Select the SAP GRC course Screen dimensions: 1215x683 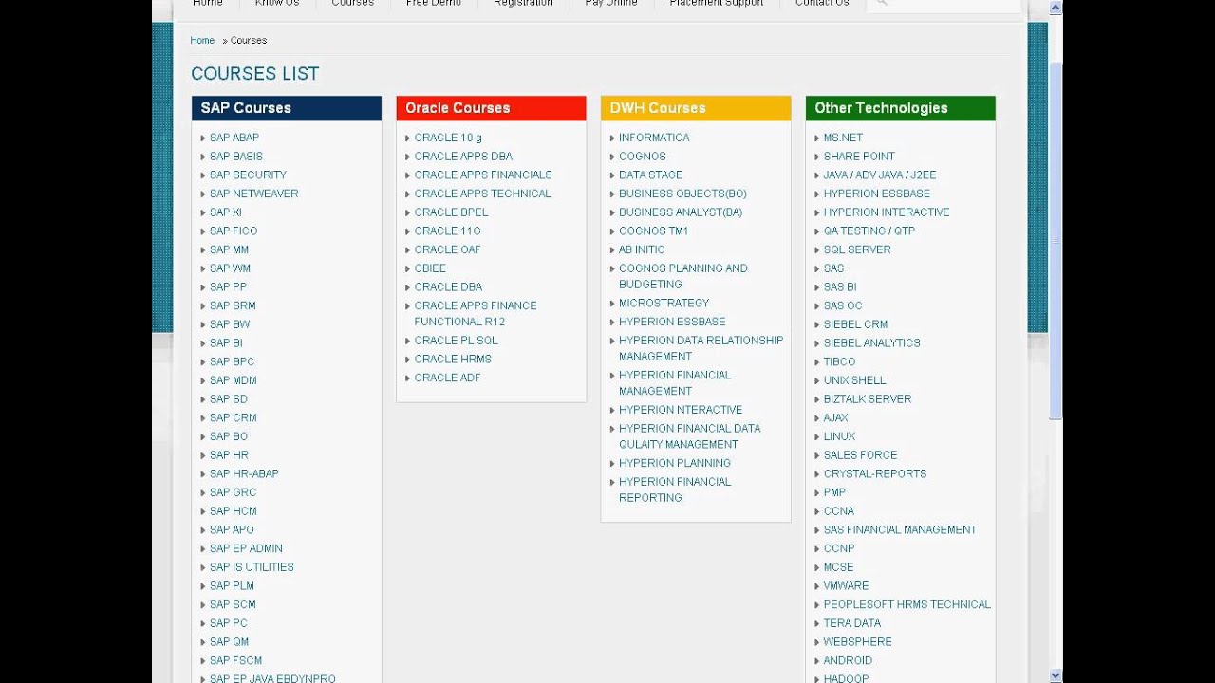click(x=234, y=493)
